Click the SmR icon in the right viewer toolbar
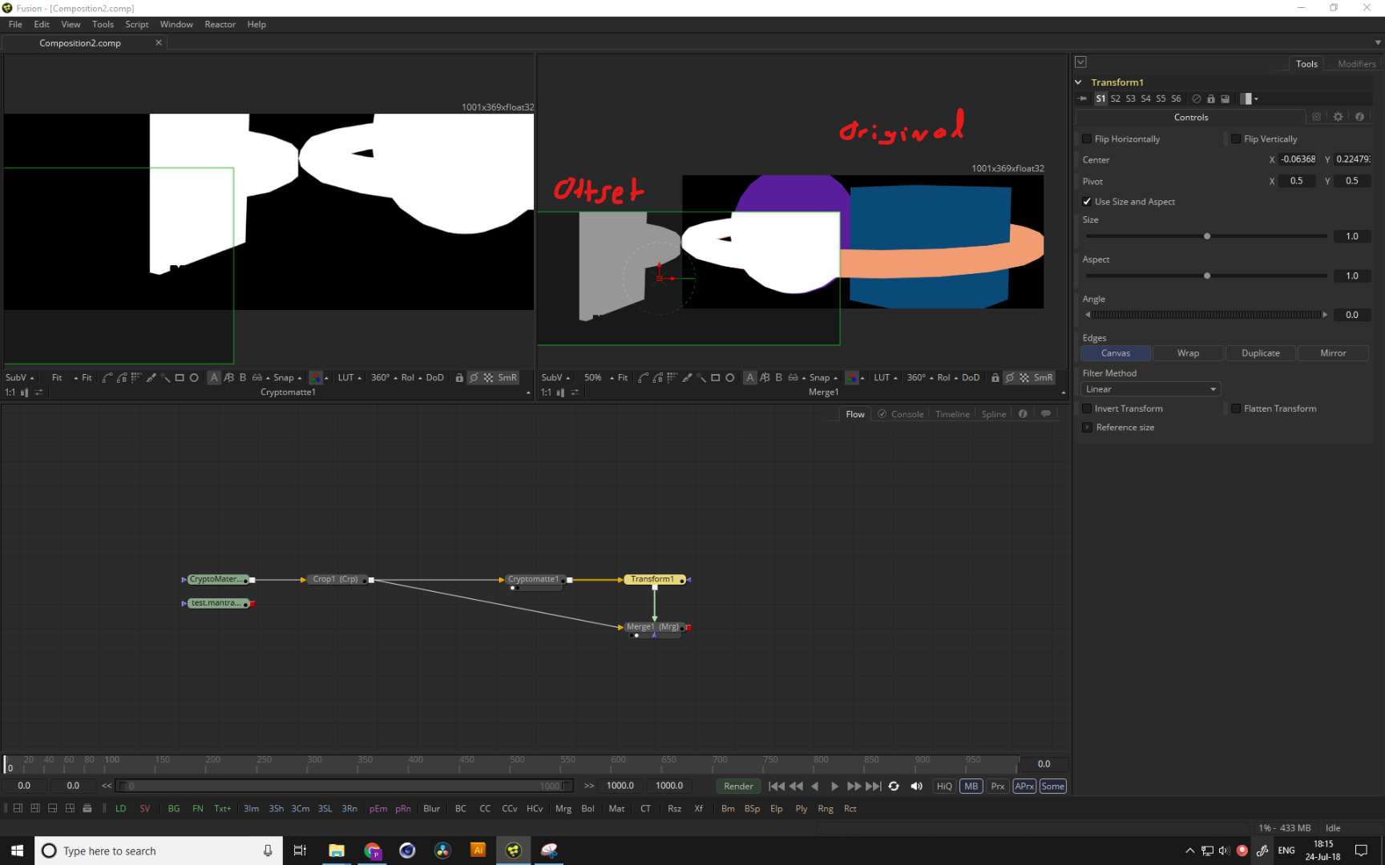 tap(1042, 377)
